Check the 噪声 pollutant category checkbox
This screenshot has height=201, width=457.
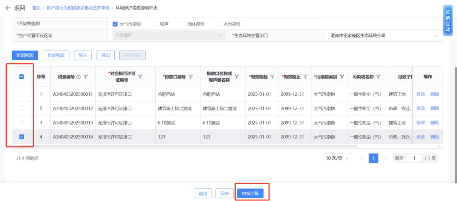click(155, 24)
